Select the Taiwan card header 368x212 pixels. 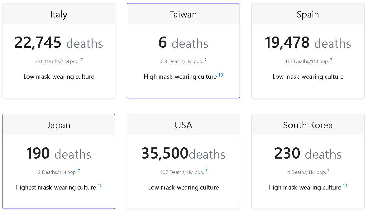183,14
